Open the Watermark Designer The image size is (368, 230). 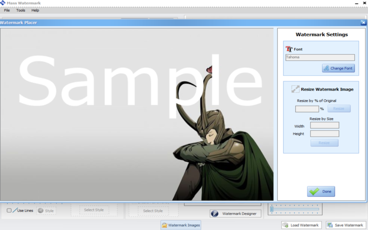[236, 213]
